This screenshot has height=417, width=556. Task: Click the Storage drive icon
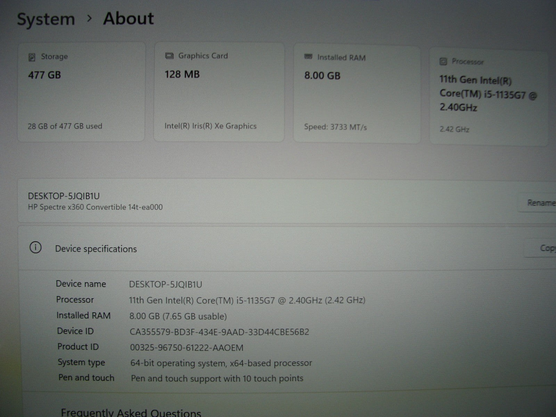(32, 57)
